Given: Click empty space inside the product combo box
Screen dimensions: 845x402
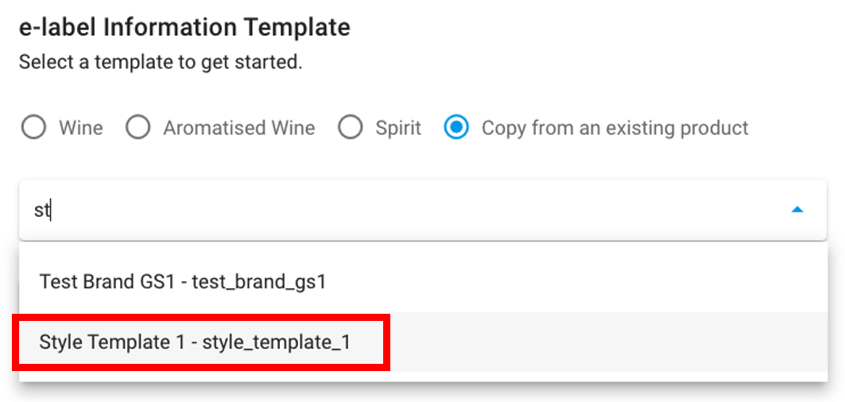Looking at the screenshot, I should [421, 211].
